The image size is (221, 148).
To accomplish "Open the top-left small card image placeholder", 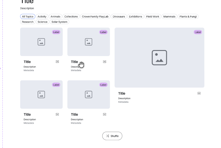I will click(42, 42).
